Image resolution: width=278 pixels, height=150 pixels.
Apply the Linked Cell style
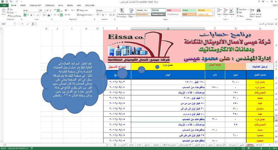coord(205,14)
